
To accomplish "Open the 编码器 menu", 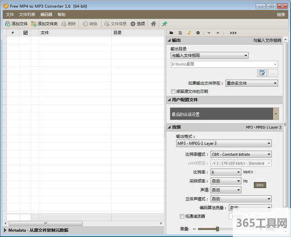I will (47, 15).
